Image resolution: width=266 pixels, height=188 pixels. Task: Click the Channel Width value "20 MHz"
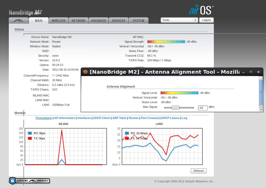click(x=57, y=80)
